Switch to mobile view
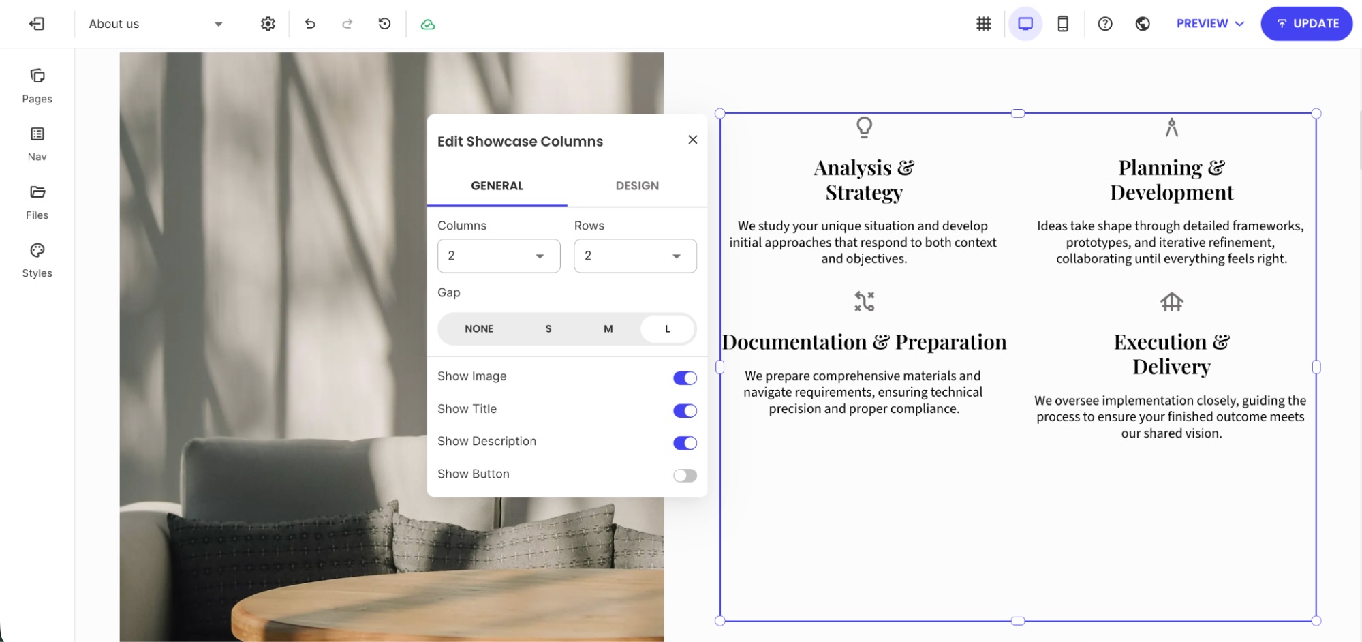 [x=1063, y=24]
